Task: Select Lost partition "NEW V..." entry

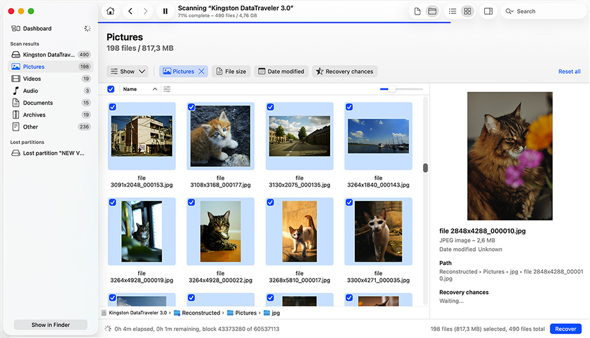Action: [50, 153]
